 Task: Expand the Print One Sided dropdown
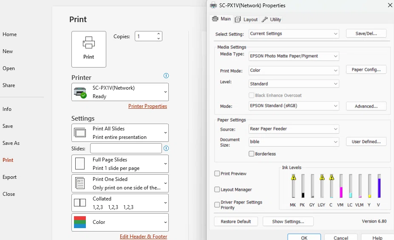click(x=120, y=183)
